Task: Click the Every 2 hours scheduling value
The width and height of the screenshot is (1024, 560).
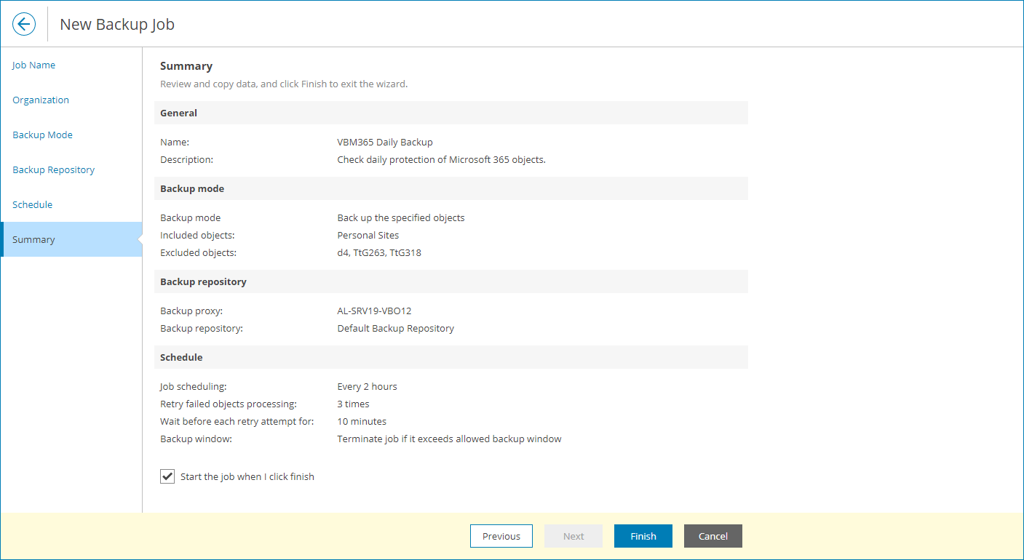Action: pyautogui.click(x=366, y=386)
